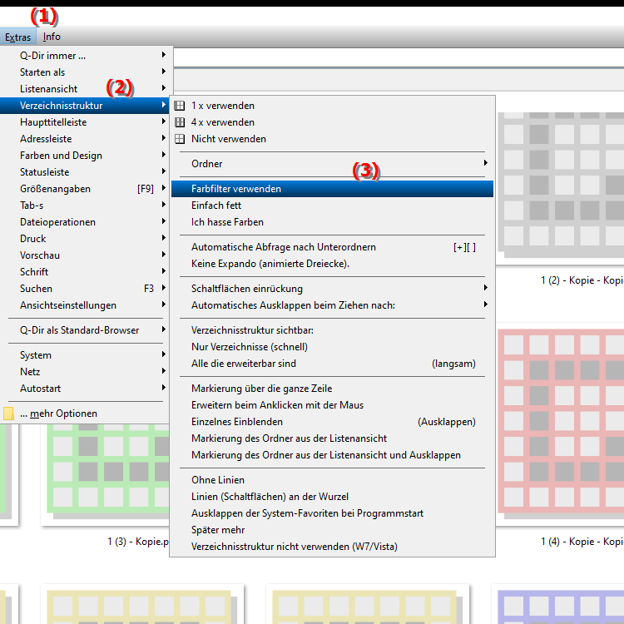Toggle 'Ausklappen der System-Favoriten bei Programmstart'
Screen dimensions: 624x624
pos(332,513)
